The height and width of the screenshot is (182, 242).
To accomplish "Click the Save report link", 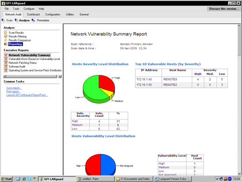I will tap(14, 88).
